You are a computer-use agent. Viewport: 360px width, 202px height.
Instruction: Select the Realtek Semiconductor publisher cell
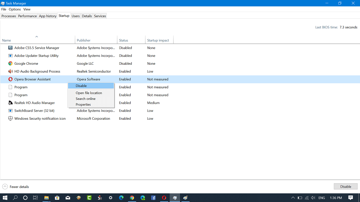[94, 71]
